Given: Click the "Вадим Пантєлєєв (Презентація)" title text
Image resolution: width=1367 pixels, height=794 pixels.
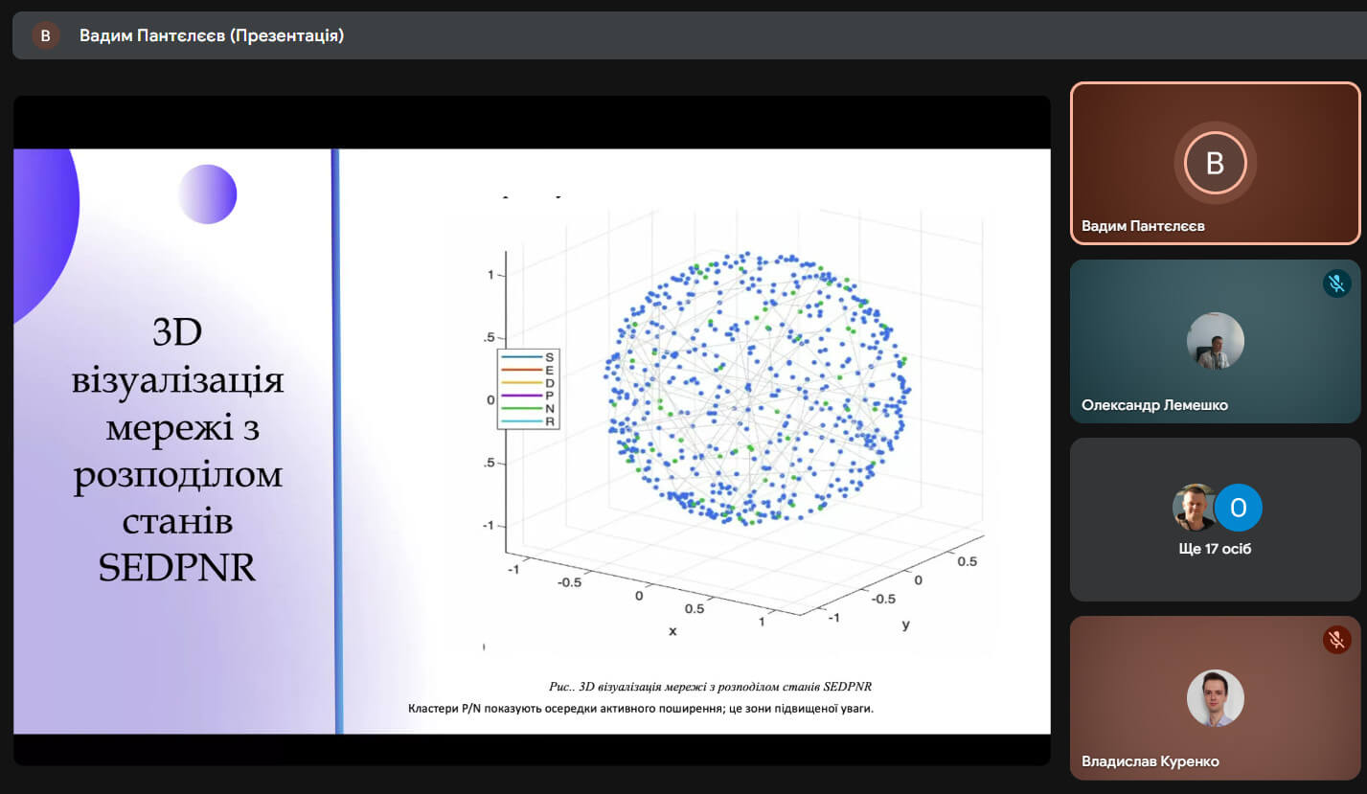Looking at the screenshot, I should coord(212,35).
